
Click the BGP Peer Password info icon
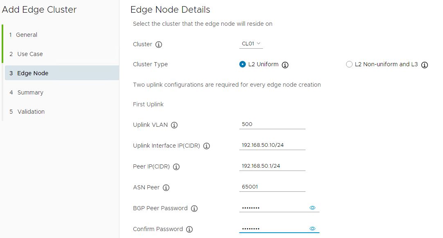[x=194, y=209]
